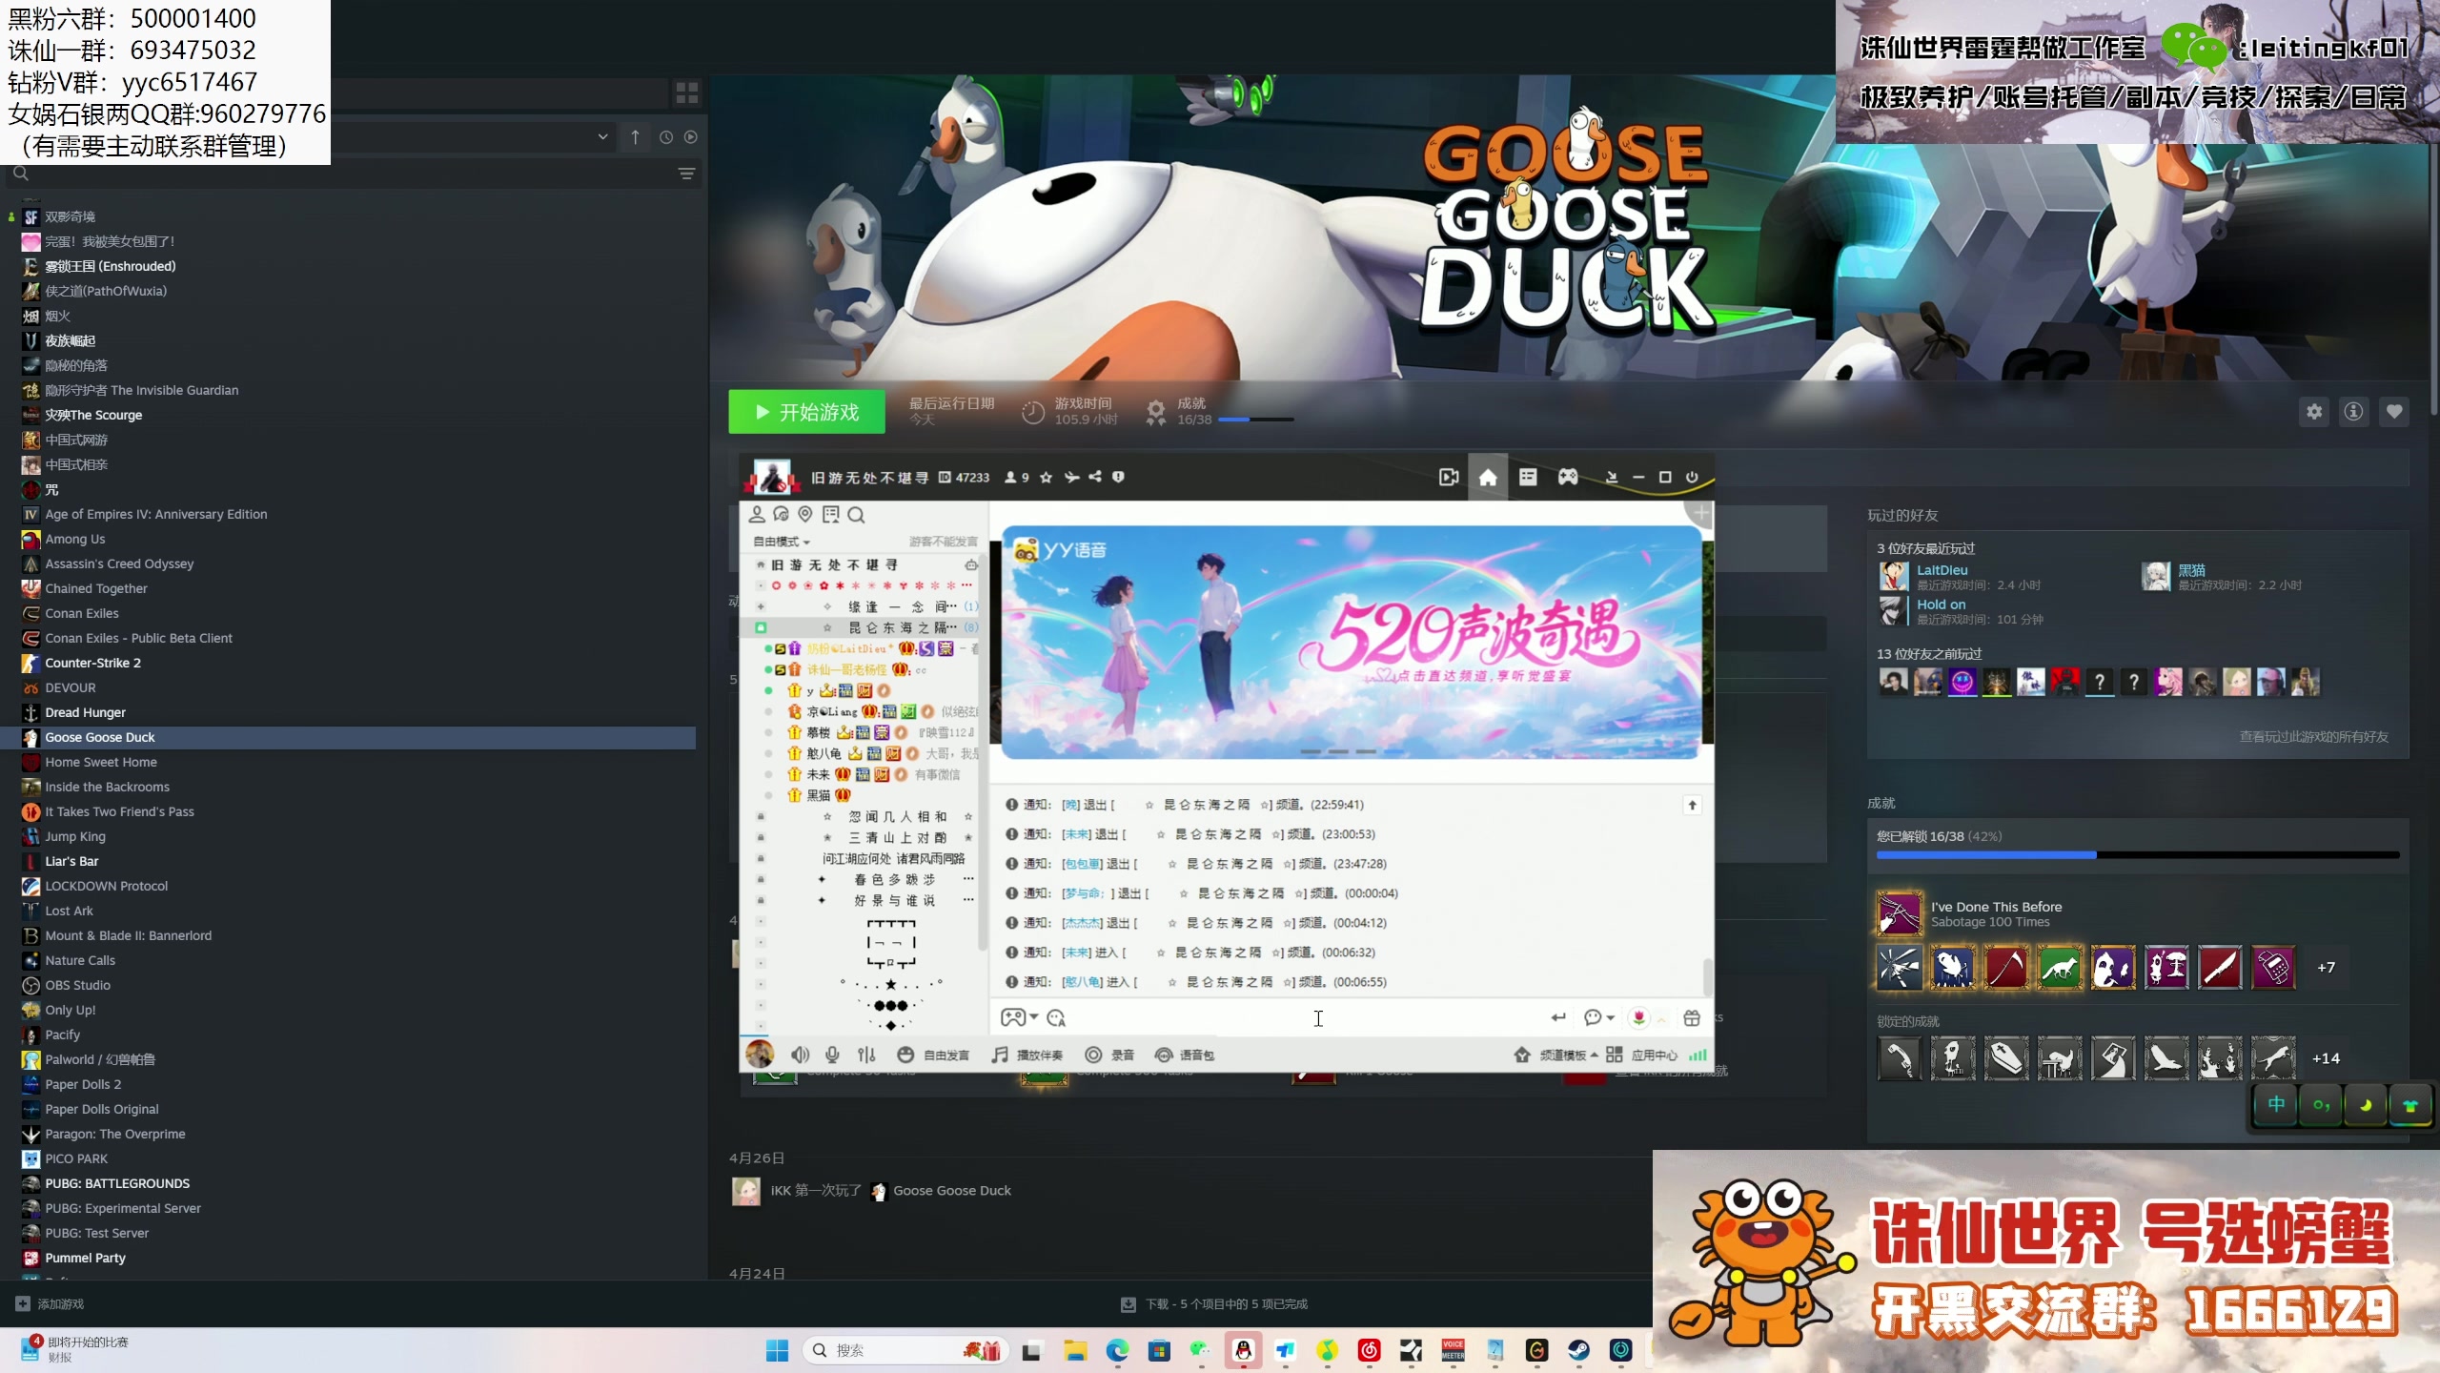This screenshot has width=2440, height=1373.
Task: Open YY member list person icon
Action: 757,515
